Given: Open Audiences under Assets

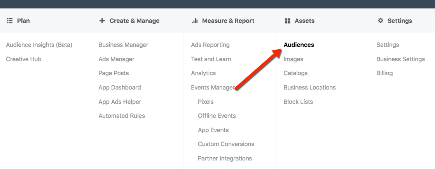Looking at the screenshot, I should click(299, 45).
